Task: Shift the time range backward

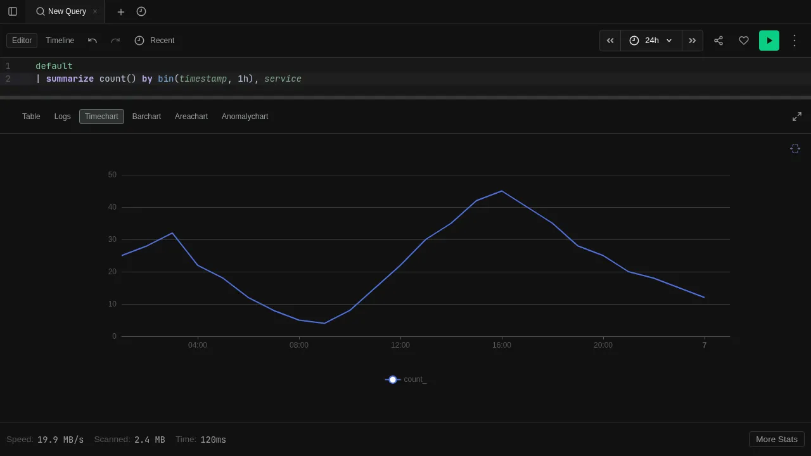Action: 610,41
